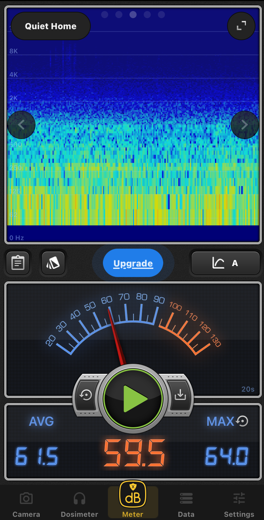Switch to the Data tab
264x520 pixels.
pos(186,505)
